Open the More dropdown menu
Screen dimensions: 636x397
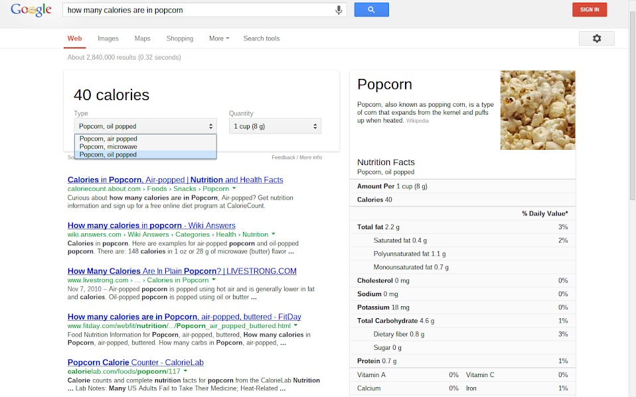(x=219, y=38)
